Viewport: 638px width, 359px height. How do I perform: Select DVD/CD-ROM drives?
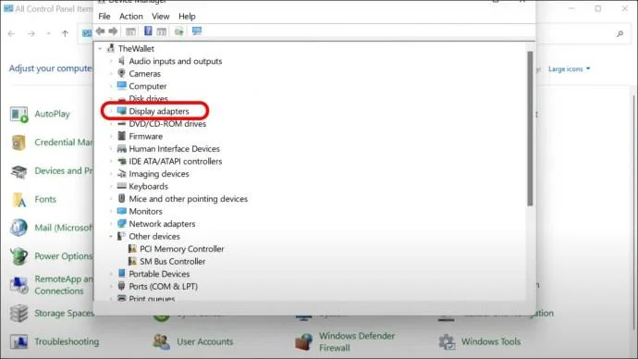pyautogui.click(x=167, y=124)
